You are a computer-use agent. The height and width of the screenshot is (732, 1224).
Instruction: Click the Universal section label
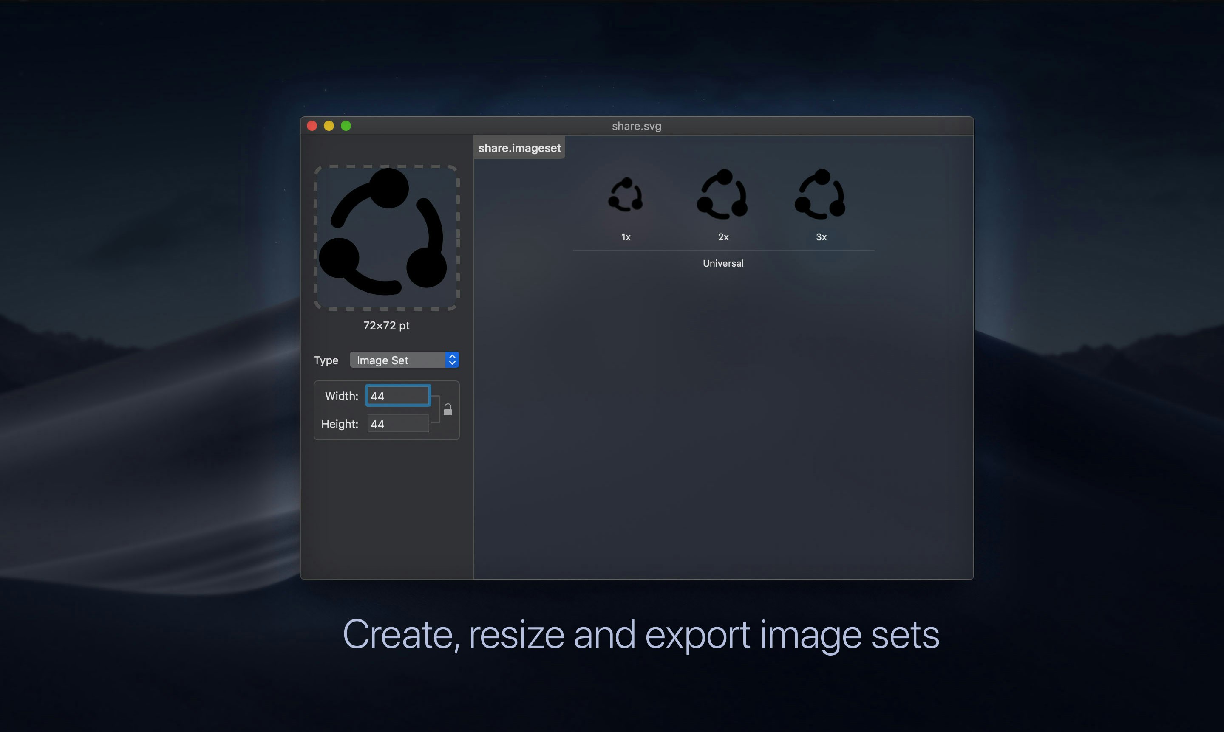coord(723,263)
